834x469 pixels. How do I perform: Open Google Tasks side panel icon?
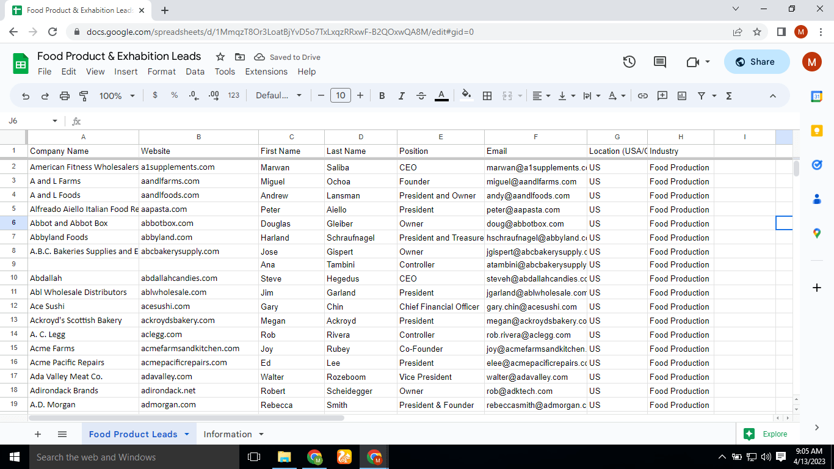click(817, 165)
